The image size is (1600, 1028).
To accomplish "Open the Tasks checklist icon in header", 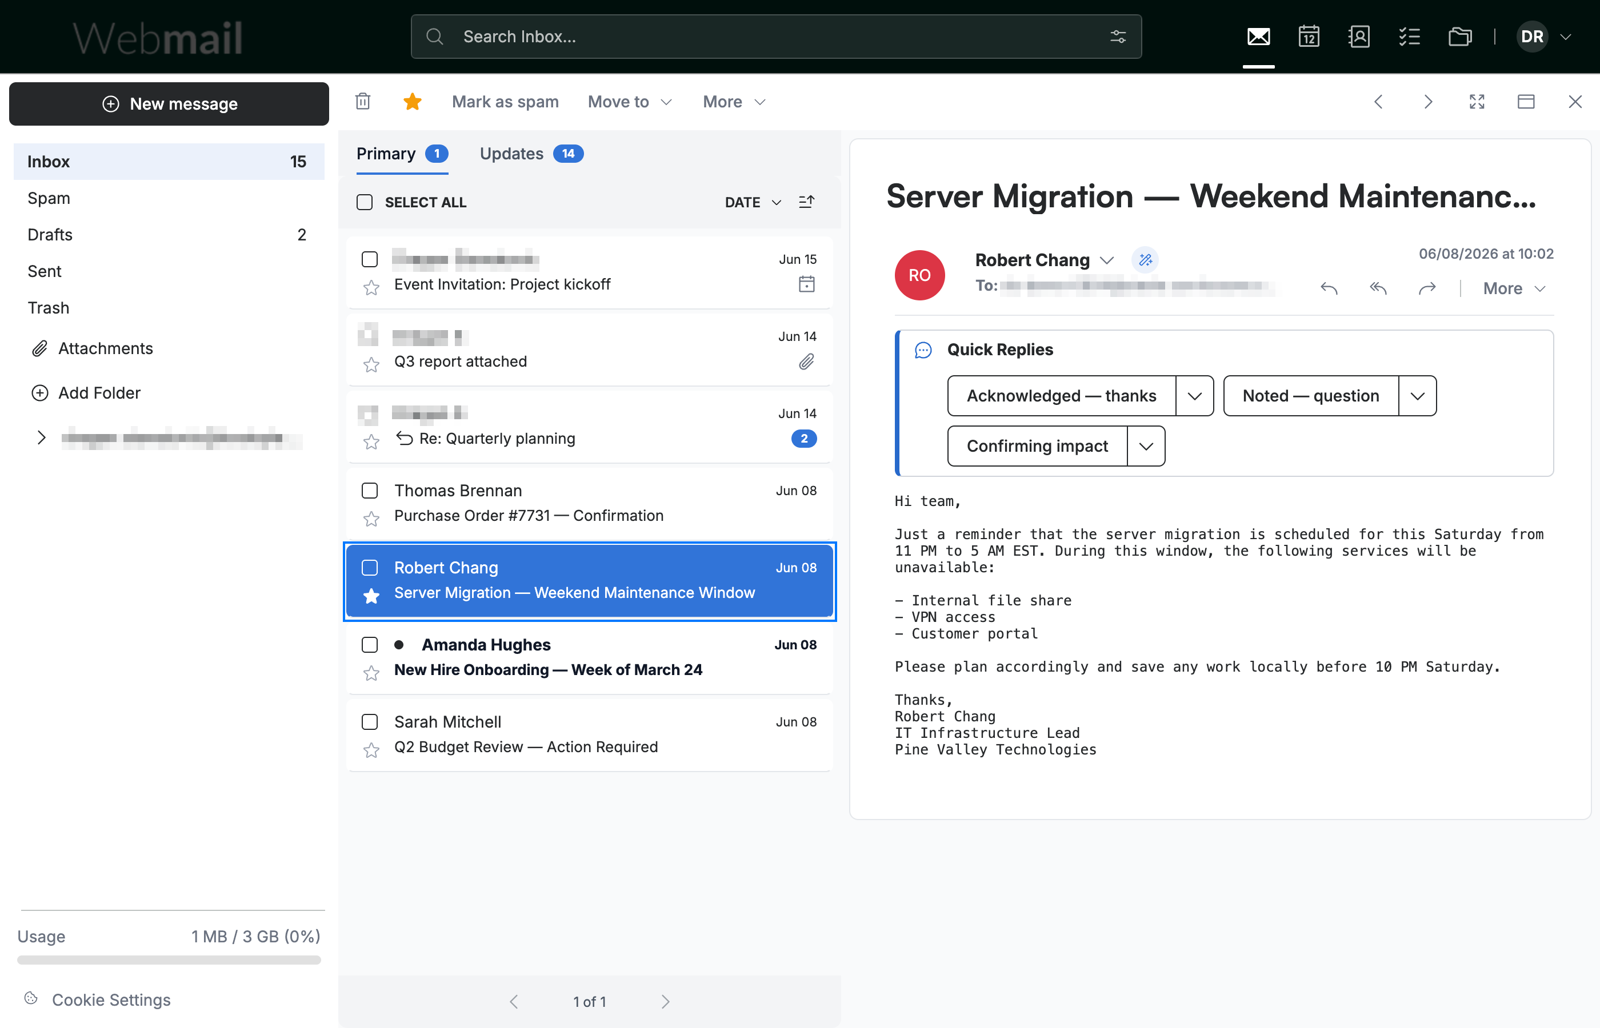I will tap(1410, 37).
